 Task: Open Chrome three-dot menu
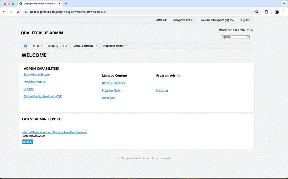pos(284,12)
